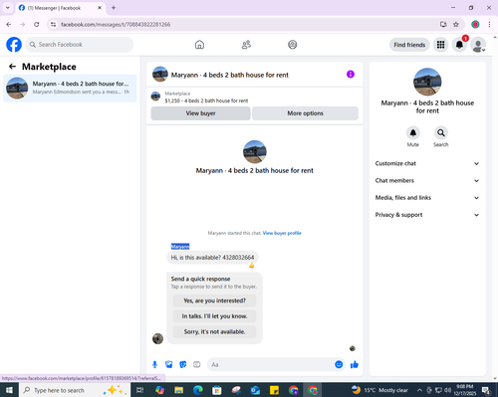
Task: Open the Facebook logo home link
Action: pyautogui.click(x=14, y=45)
